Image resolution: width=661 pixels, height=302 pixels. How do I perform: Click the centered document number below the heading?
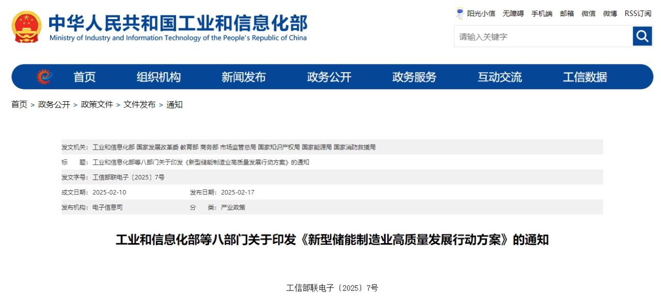click(x=332, y=288)
